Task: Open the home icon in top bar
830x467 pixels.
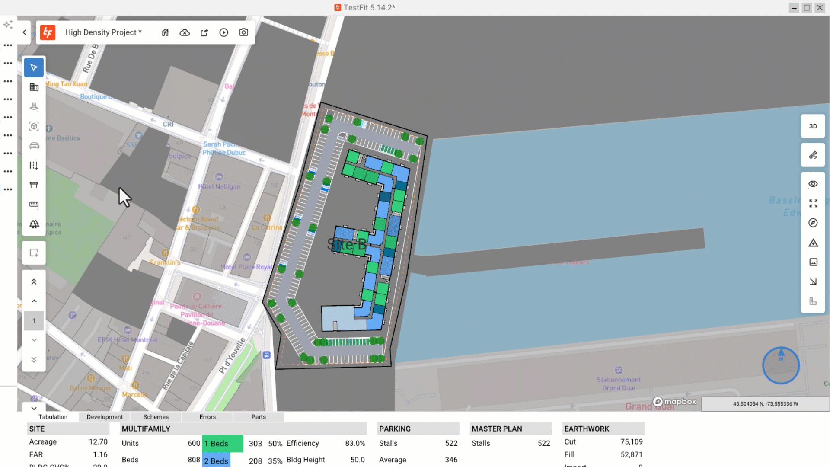Action: [x=165, y=32]
